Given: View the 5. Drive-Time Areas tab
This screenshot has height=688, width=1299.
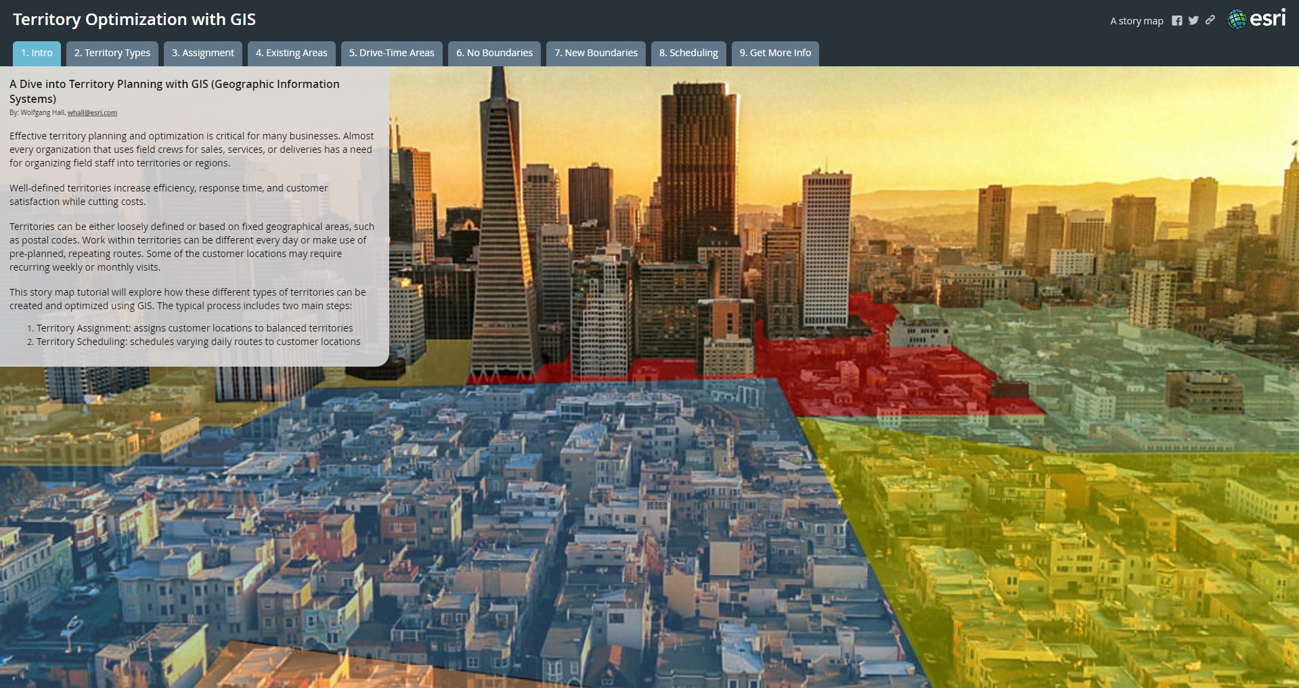Looking at the screenshot, I should (391, 53).
